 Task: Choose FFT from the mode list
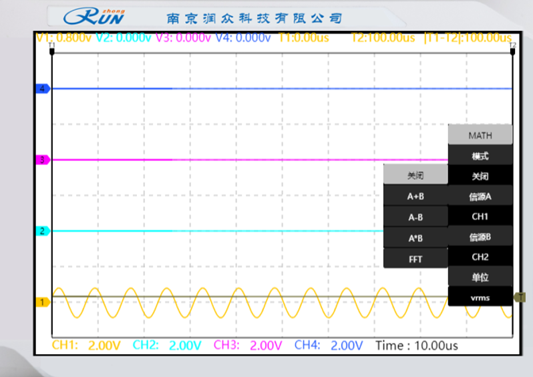pyautogui.click(x=415, y=259)
